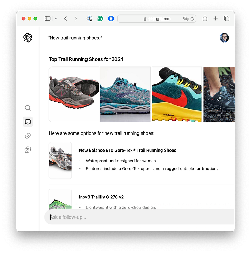Click the ChatGPT logo icon

28,38
